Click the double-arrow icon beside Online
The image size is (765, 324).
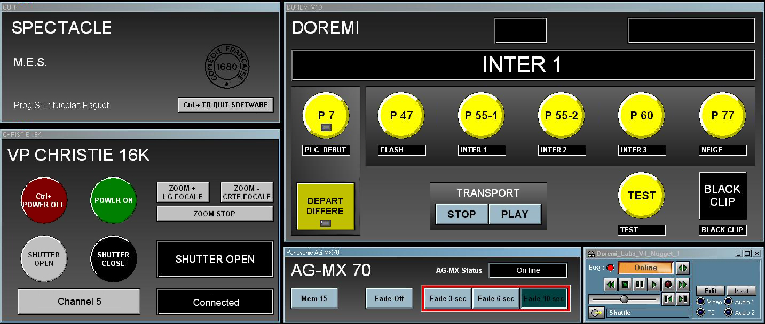click(682, 268)
